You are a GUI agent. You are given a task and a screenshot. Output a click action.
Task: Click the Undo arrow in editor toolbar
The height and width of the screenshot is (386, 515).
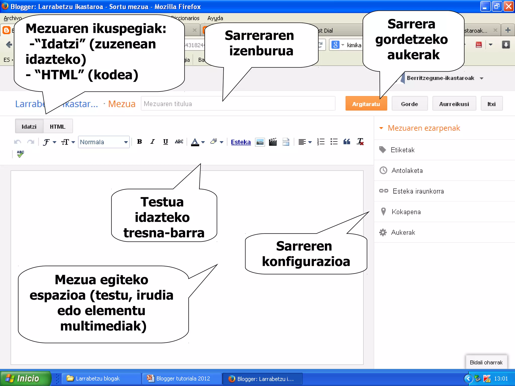18,142
